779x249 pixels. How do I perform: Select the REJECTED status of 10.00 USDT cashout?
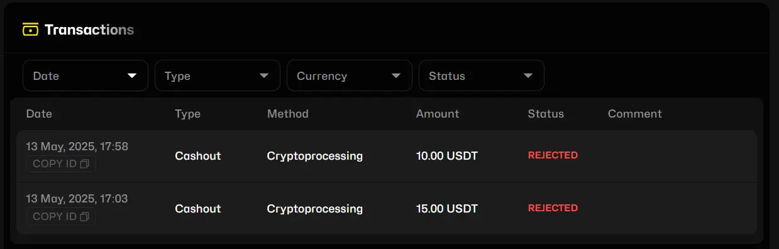(x=553, y=155)
